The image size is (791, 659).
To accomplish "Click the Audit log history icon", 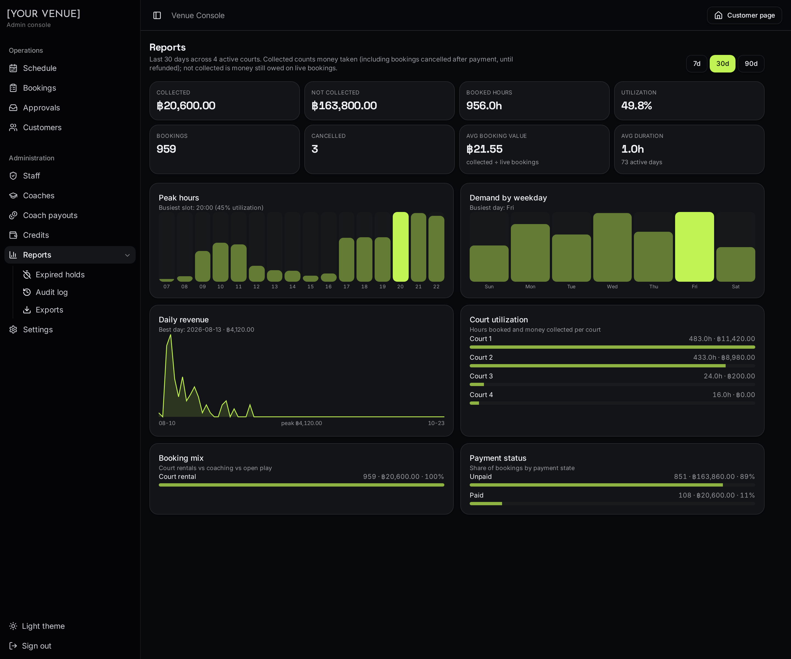I will 27,292.
